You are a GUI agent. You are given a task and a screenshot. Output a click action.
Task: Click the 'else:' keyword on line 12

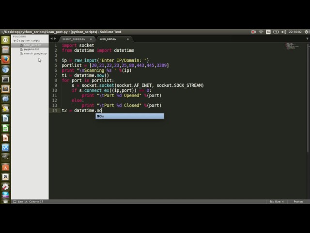click(77, 100)
